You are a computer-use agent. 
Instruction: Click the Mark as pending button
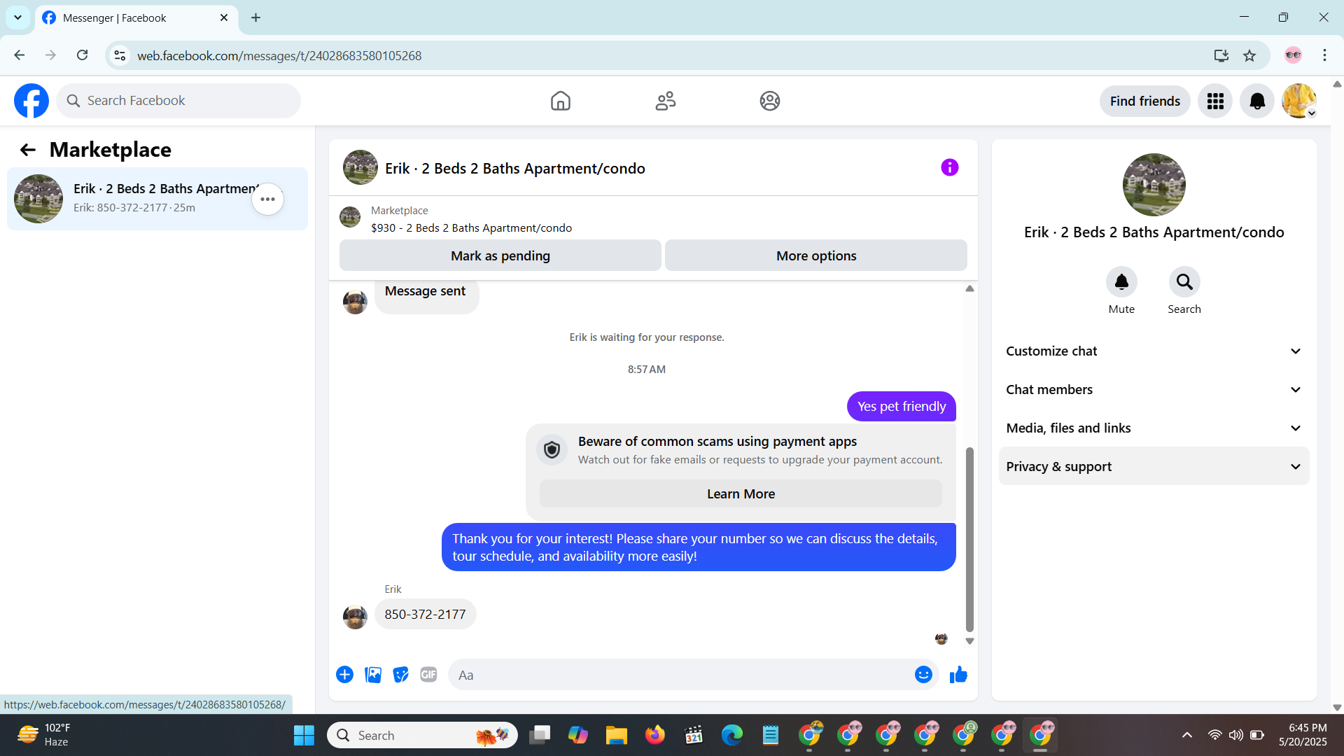(500, 256)
